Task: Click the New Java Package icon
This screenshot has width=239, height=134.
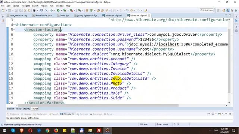Action: 87,10
